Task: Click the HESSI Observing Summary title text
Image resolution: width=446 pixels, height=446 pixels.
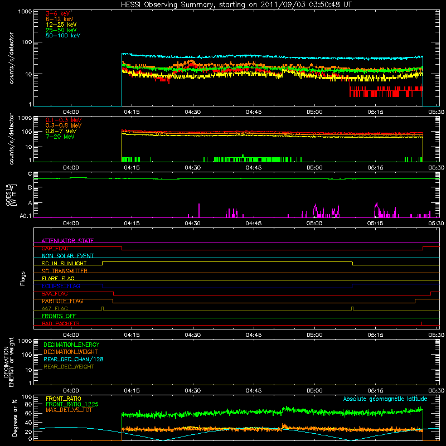Action: pos(236,5)
